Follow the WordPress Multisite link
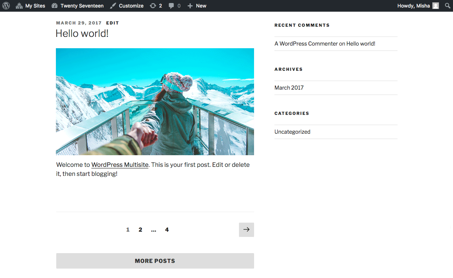This screenshot has width=453, height=278. tap(119, 165)
